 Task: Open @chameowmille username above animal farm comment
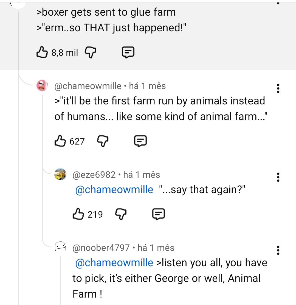(x=88, y=86)
